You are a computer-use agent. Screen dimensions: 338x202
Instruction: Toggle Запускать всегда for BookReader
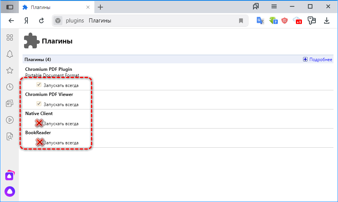pyautogui.click(x=39, y=142)
